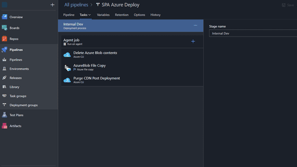Click the plus icon in sidebar header

[52, 5]
